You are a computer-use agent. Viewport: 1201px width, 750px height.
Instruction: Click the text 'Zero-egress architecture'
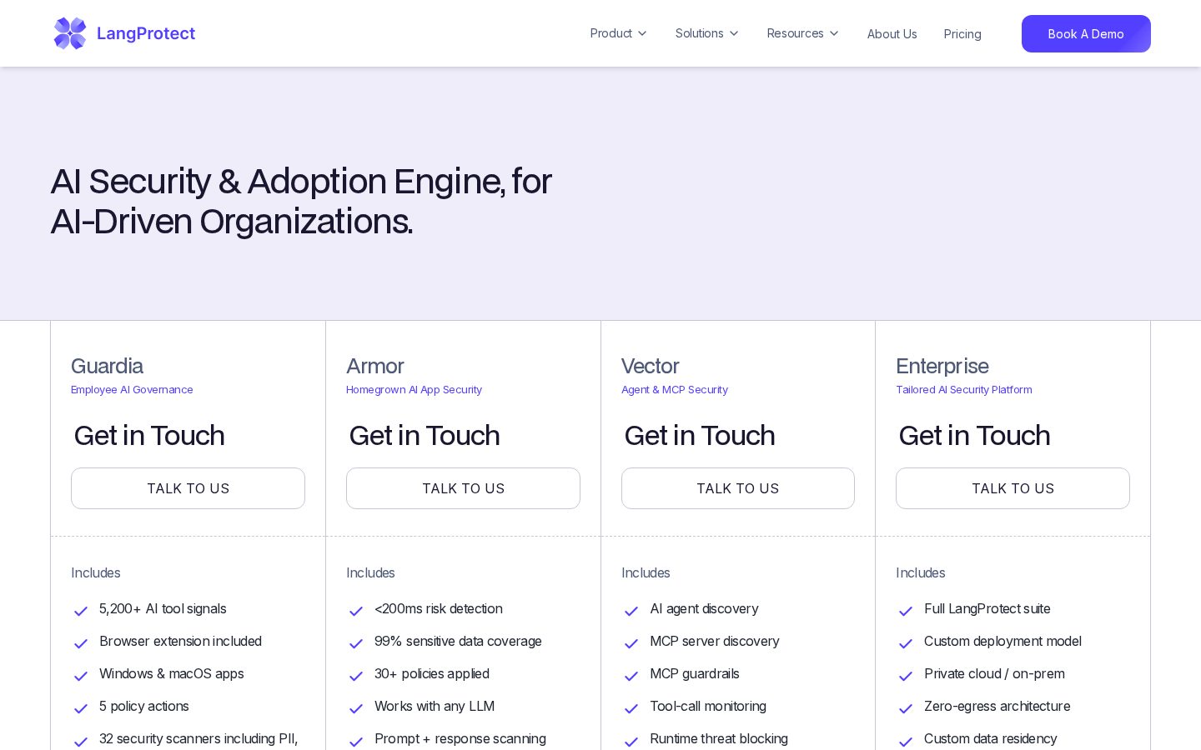[997, 707]
